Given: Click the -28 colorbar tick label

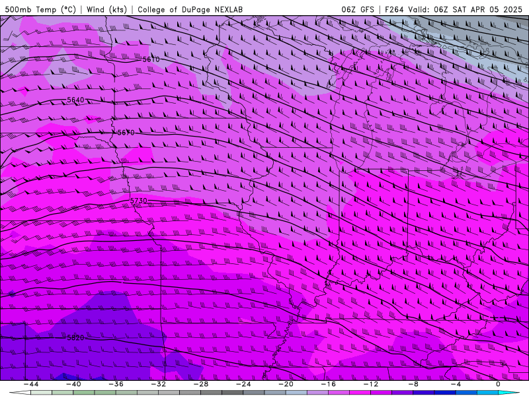Looking at the screenshot, I should (x=201, y=384).
